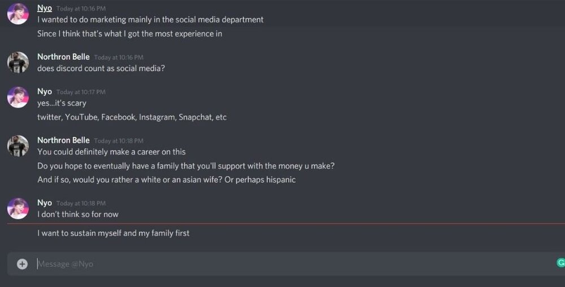Image resolution: width=565 pixels, height=287 pixels.
Task: Click the message listing twitter, YouTube, Facebook
Action: click(x=132, y=117)
